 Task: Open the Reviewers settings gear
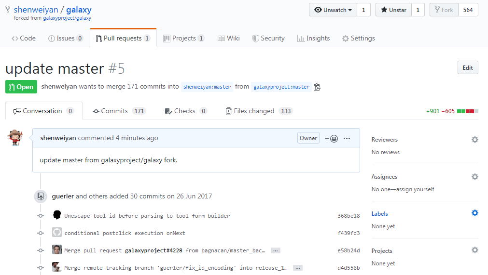(475, 140)
